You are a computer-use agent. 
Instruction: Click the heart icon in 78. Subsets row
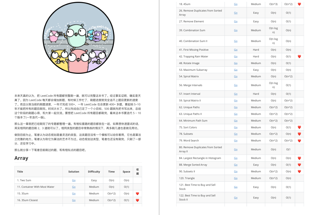pyautogui.click(x=299, y=134)
